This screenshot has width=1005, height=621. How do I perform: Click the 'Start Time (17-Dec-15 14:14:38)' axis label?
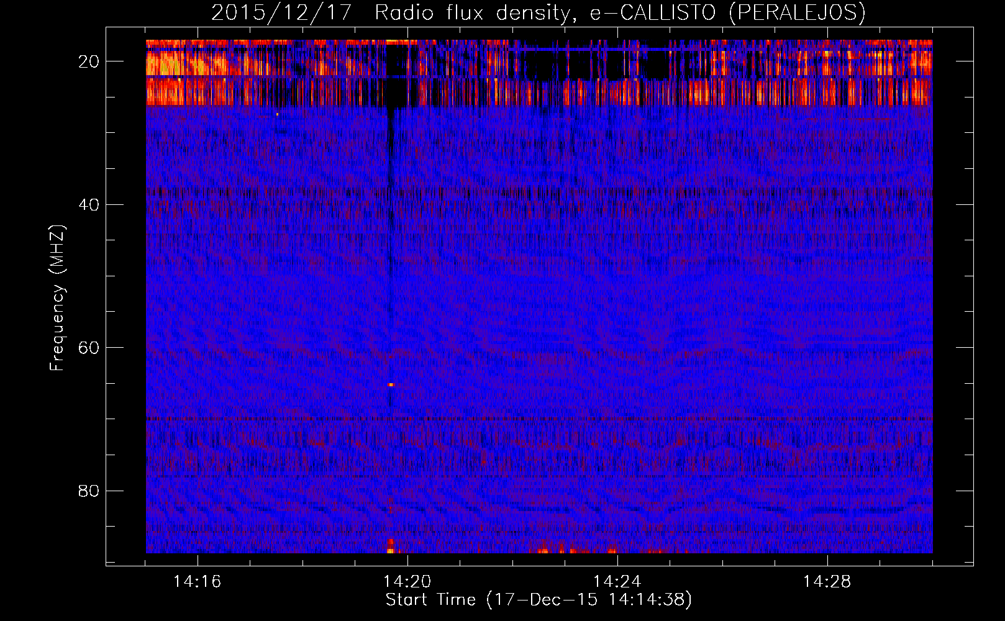(539, 600)
